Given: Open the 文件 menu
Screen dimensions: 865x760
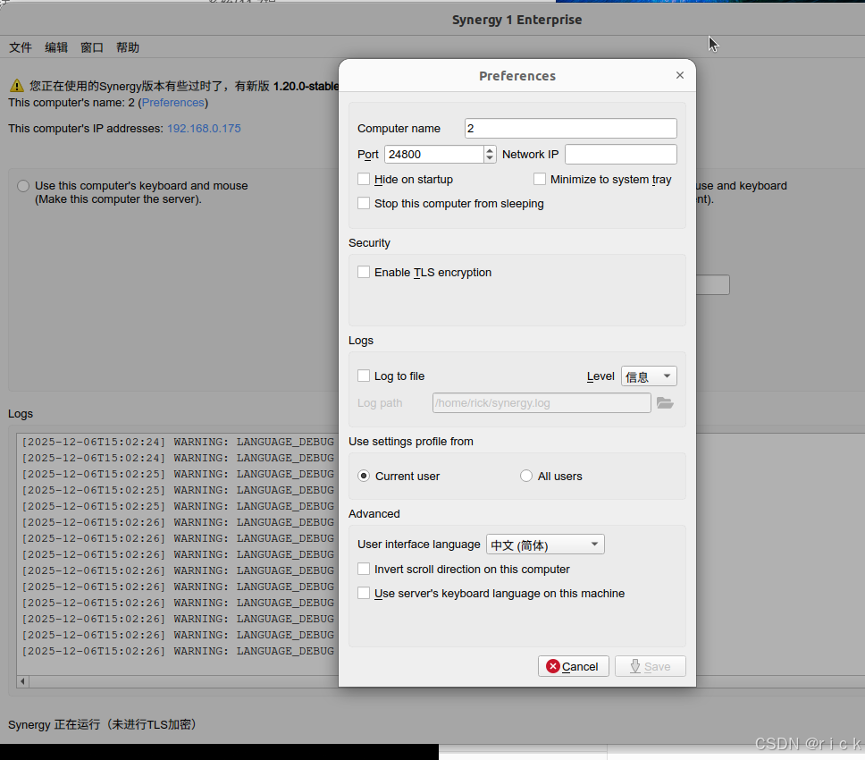Looking at the screenshot, I should [21, 47].
